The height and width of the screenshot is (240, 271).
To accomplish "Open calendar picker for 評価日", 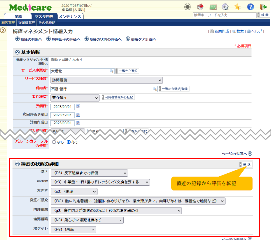I will click(x=78, y=107).
